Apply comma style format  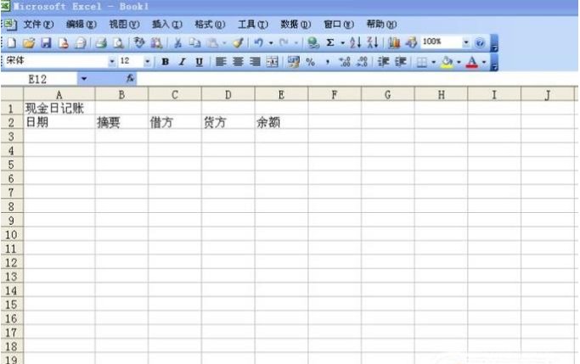327,62
